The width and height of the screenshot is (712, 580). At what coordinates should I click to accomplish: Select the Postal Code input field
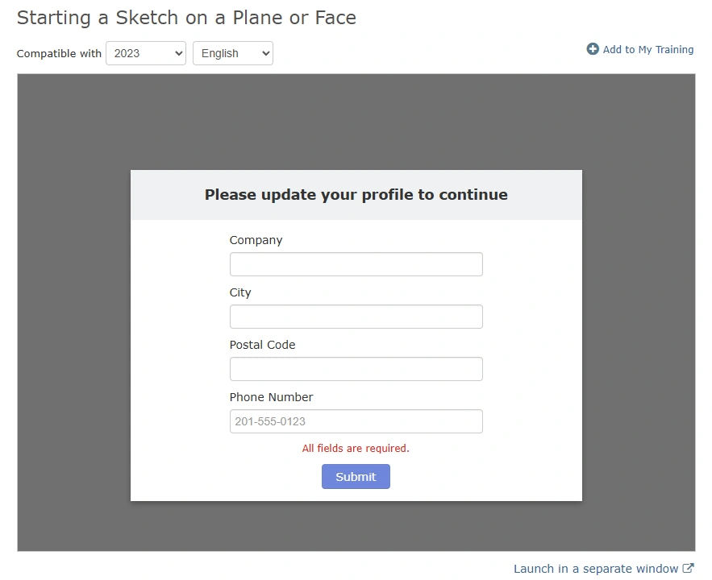pos(356,369)
